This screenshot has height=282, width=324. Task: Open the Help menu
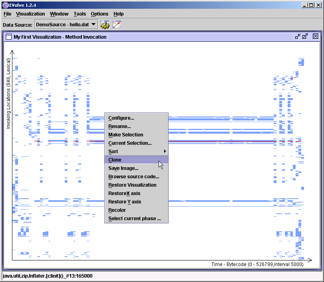tap(118, 14)
